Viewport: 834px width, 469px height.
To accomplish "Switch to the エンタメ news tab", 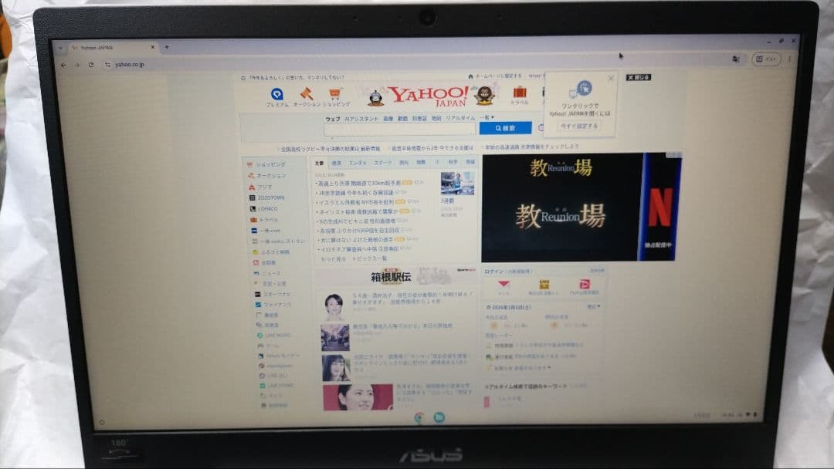I will pyautogui.click(x=357, y=163).
